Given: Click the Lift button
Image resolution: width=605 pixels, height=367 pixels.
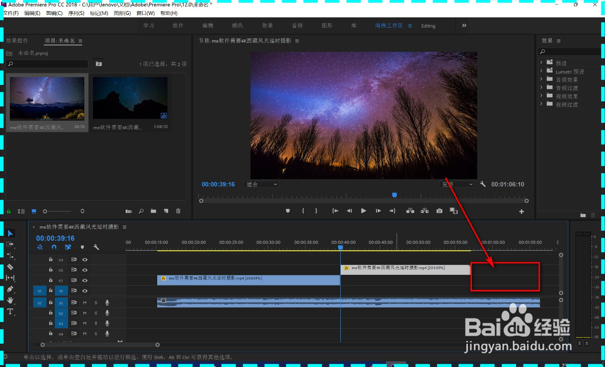Looking at the screenshot, I should (410, 211).
